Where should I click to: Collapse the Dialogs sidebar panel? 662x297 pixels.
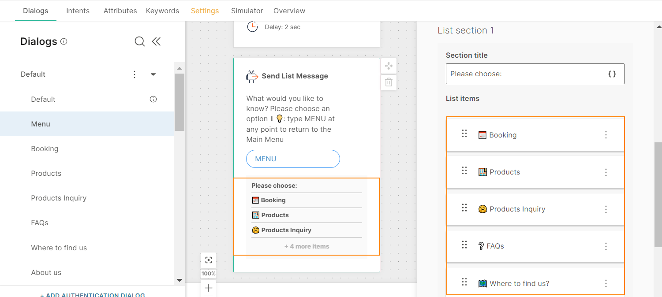pyautogui.click(x=156, y=41)
